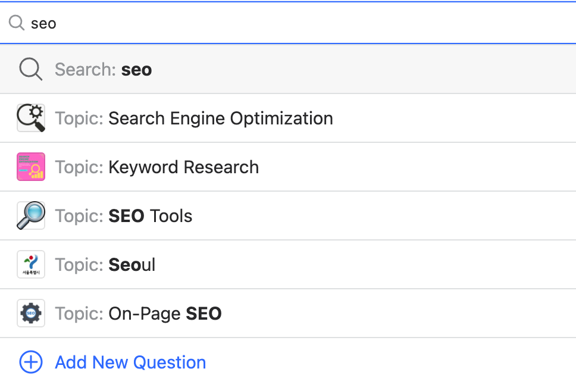576x381 pixels.
Task: Click the pink Keyword Research thumbnail
Action: (x=31, y=167)
